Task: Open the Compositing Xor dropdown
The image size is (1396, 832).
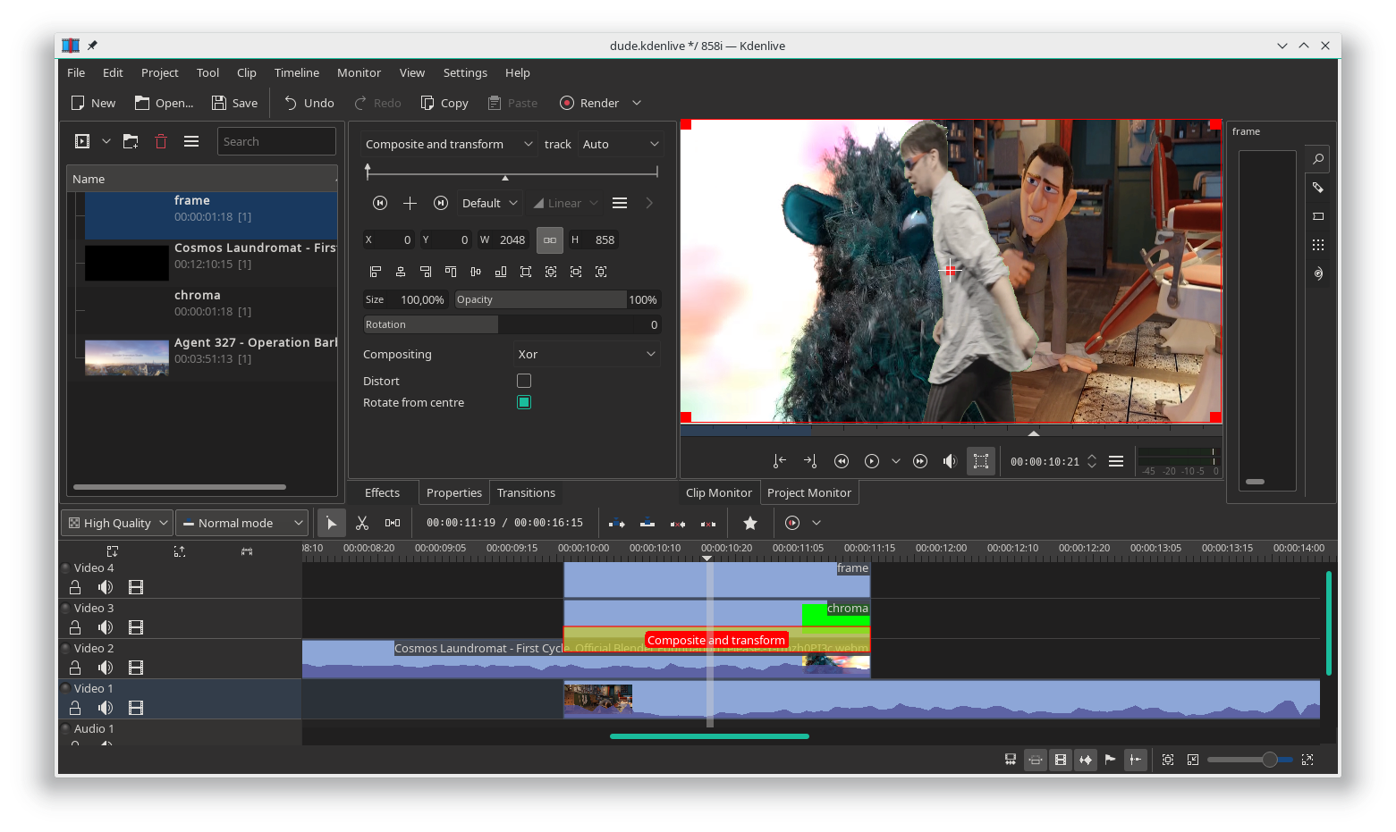Action: point(587,354)
